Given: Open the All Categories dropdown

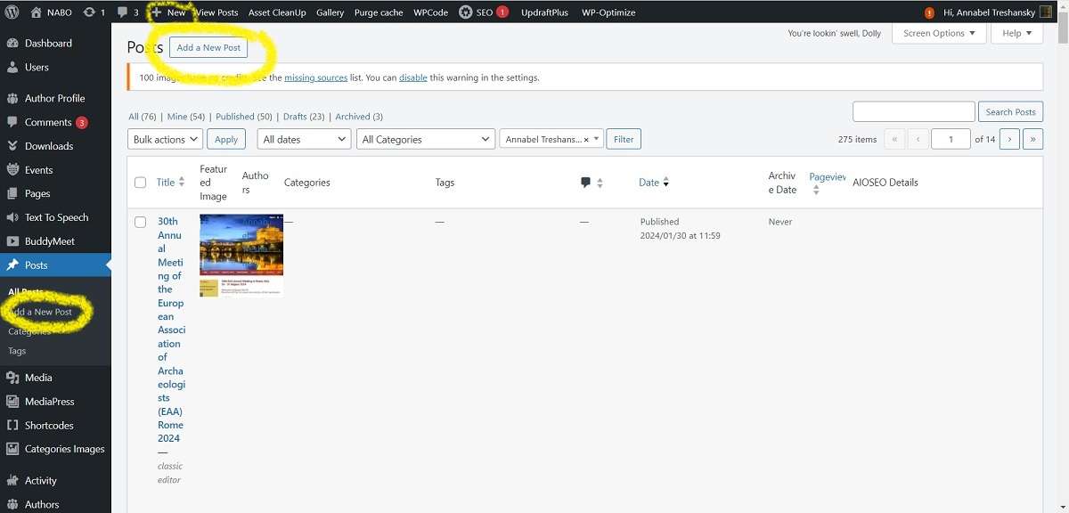Looking at the screenshot, I should (x=425, y=139).
